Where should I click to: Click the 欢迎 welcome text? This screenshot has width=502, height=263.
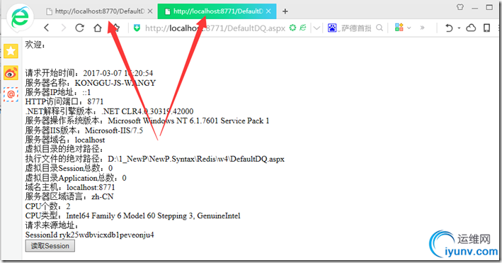35,45
